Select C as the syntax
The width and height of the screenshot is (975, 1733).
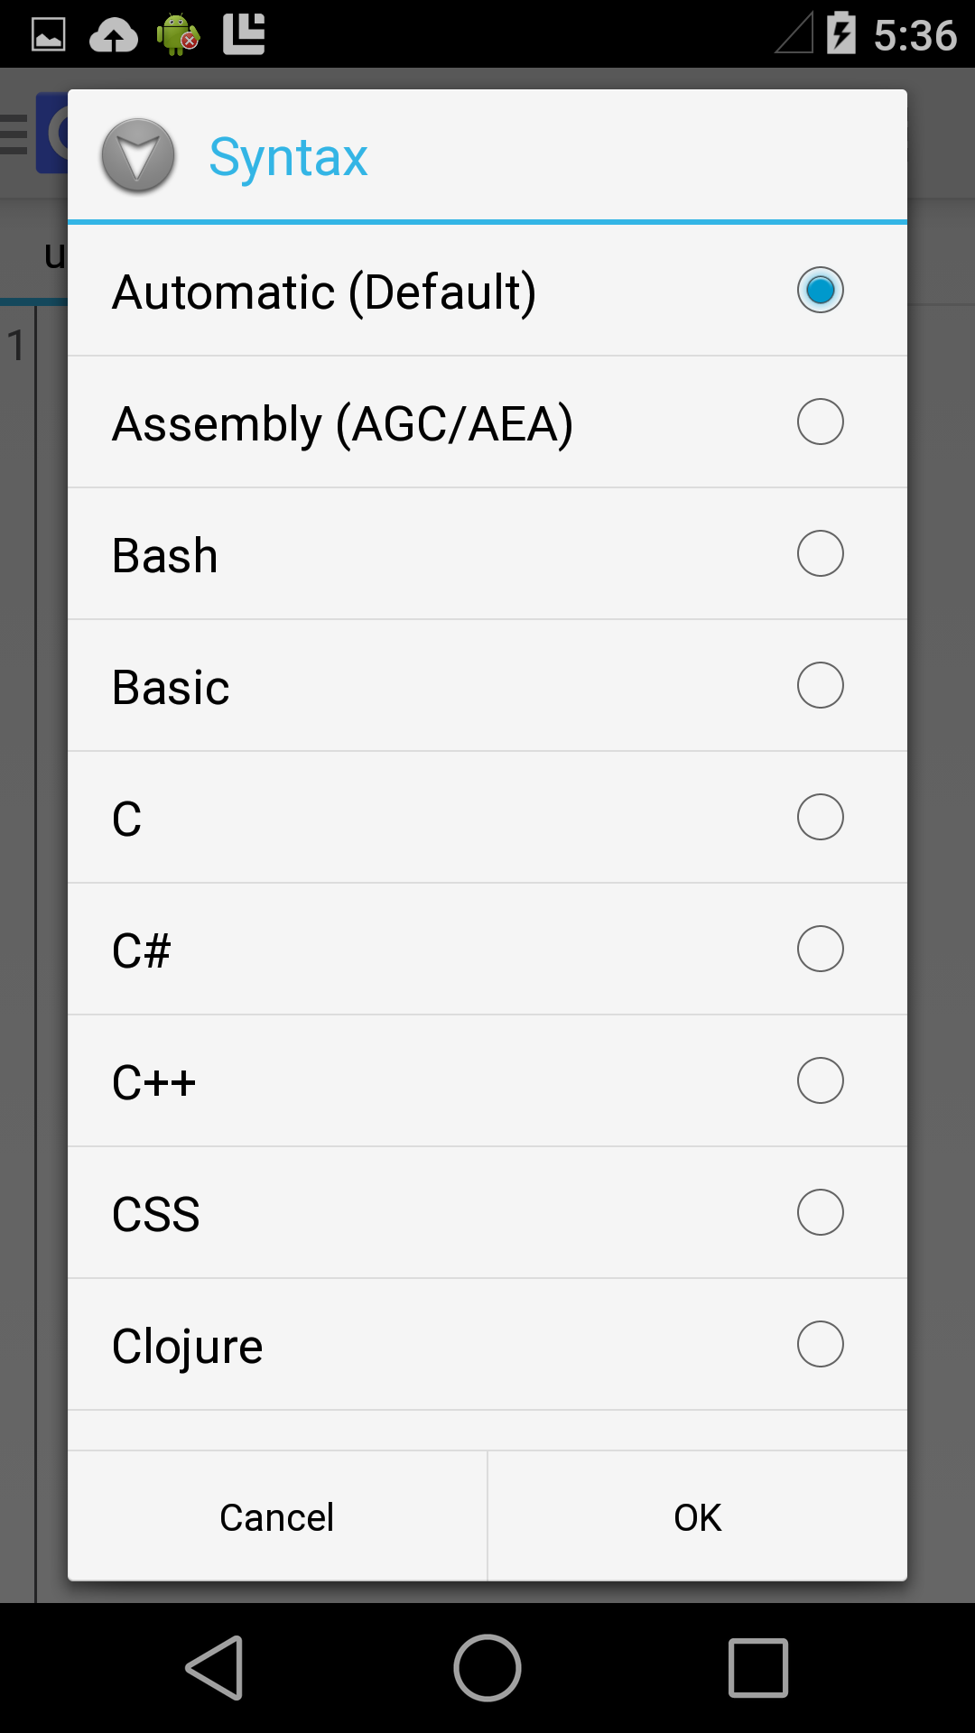pos(820,817)
